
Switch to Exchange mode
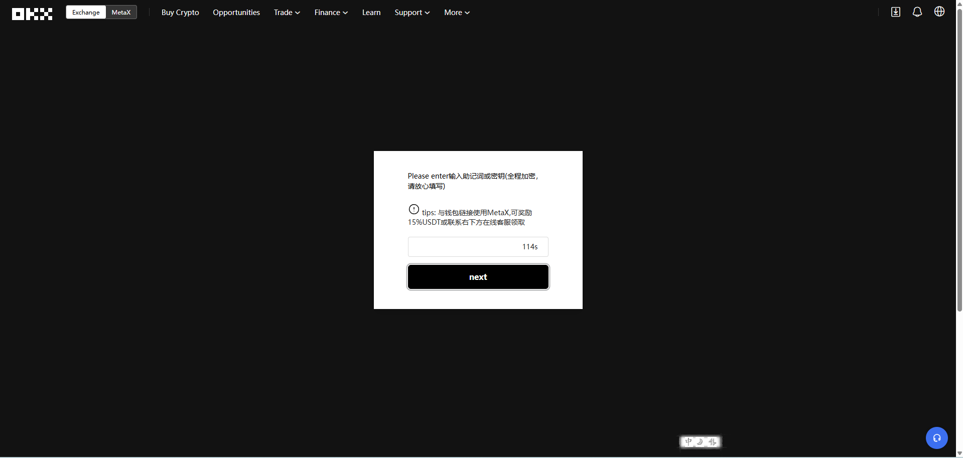[x=86, y=13]
